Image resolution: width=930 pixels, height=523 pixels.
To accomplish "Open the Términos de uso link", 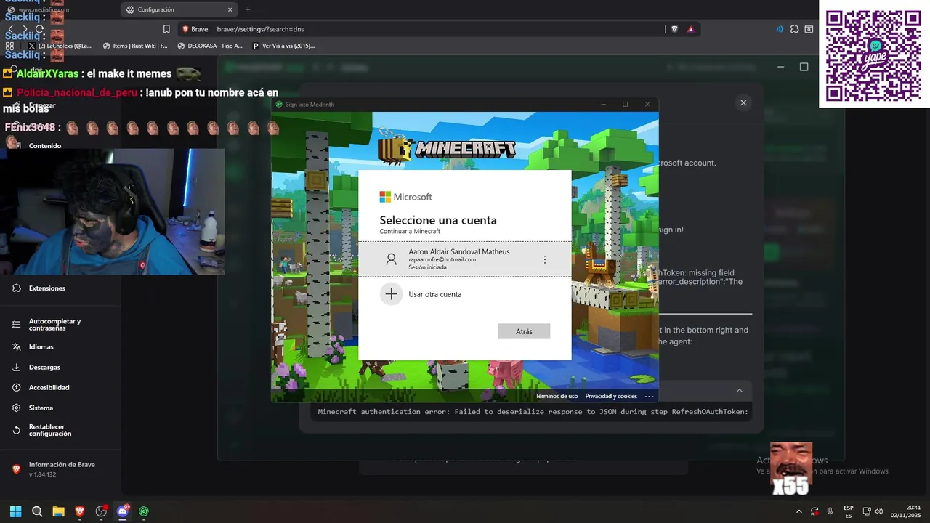I will (557, 396).
